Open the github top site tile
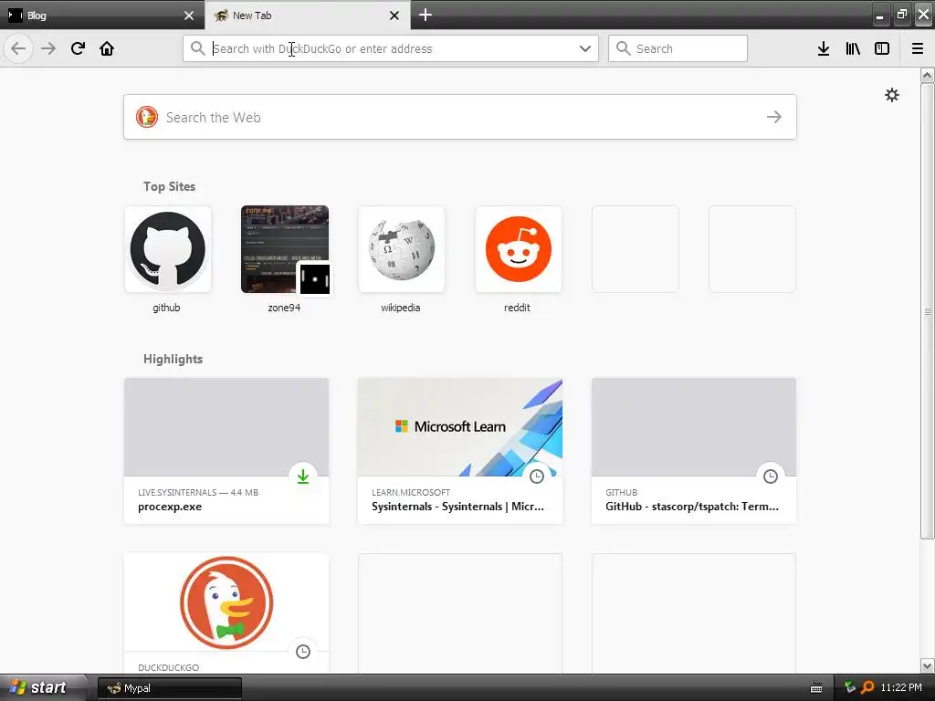935x701 pixels. pyautogui.click(x=168, y=249)
